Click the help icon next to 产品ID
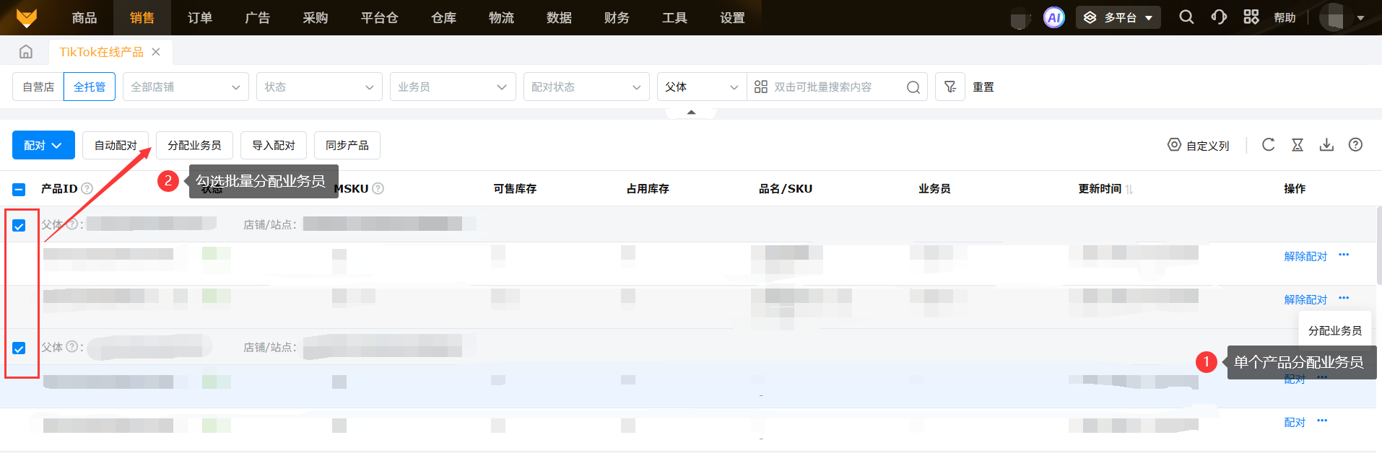The height and width of the screenshot is (453, 1382). (87, 188)
